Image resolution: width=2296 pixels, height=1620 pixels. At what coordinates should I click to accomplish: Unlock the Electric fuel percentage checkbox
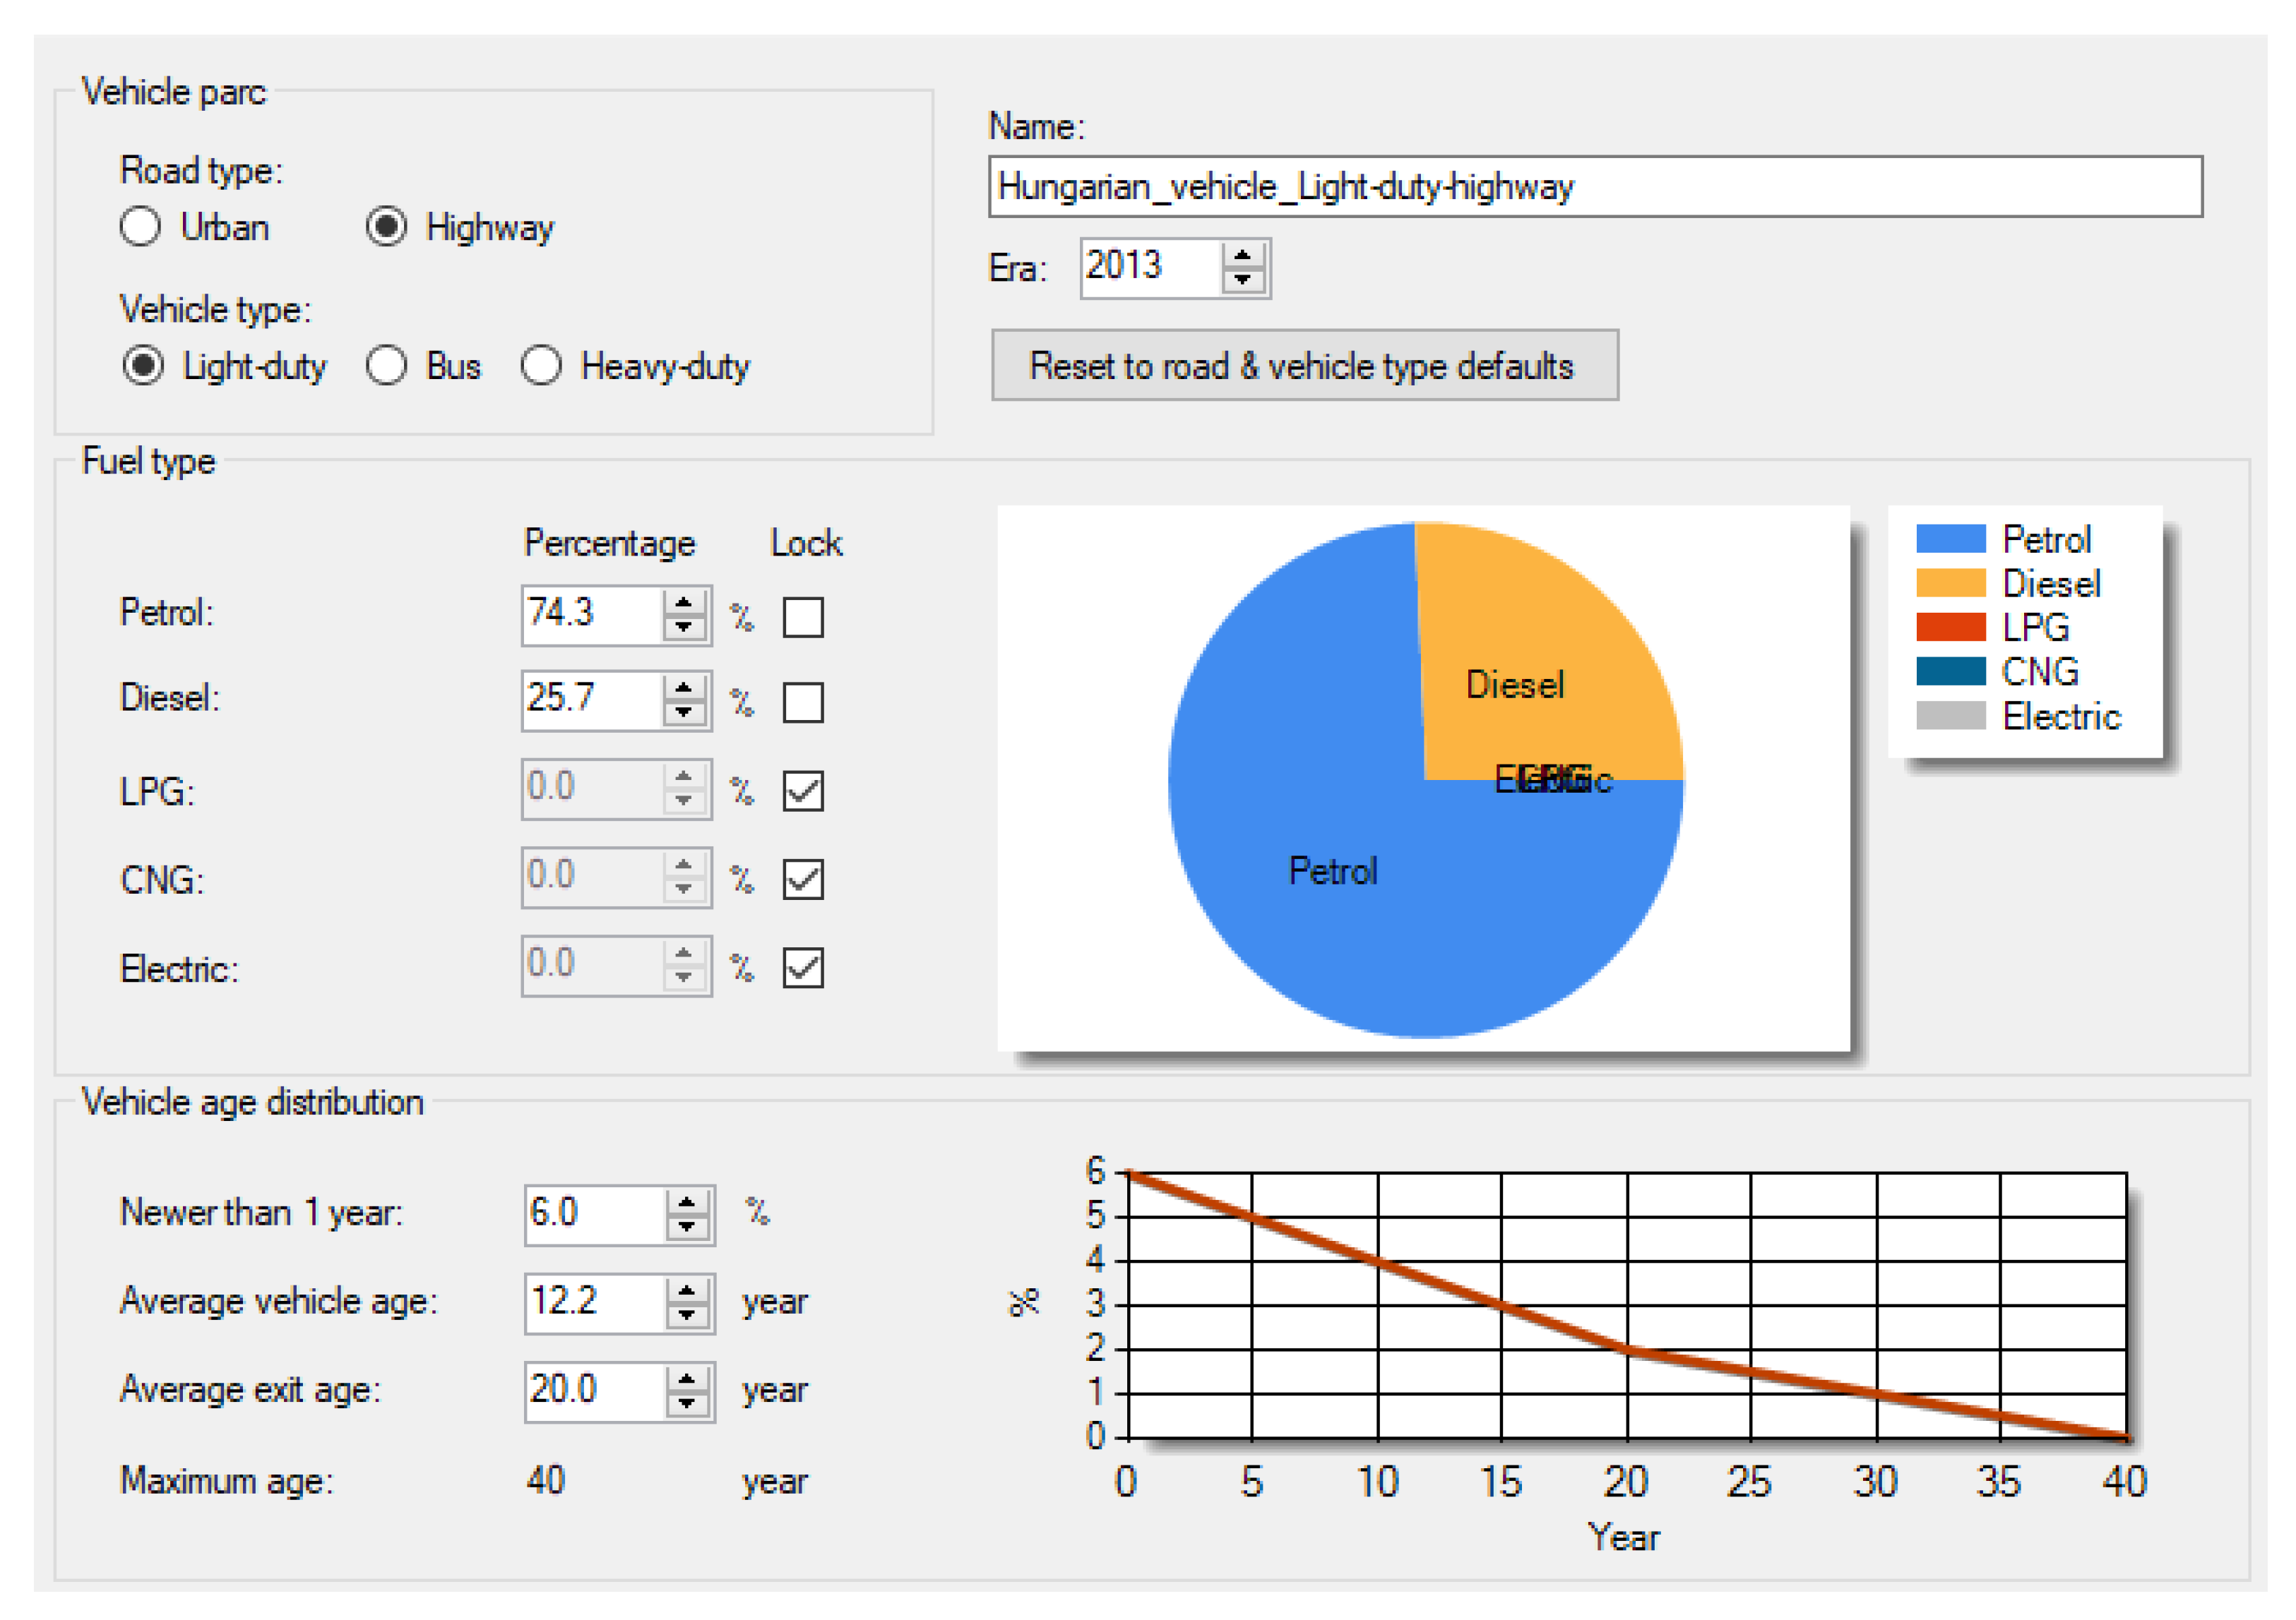(x=803, y=967)
